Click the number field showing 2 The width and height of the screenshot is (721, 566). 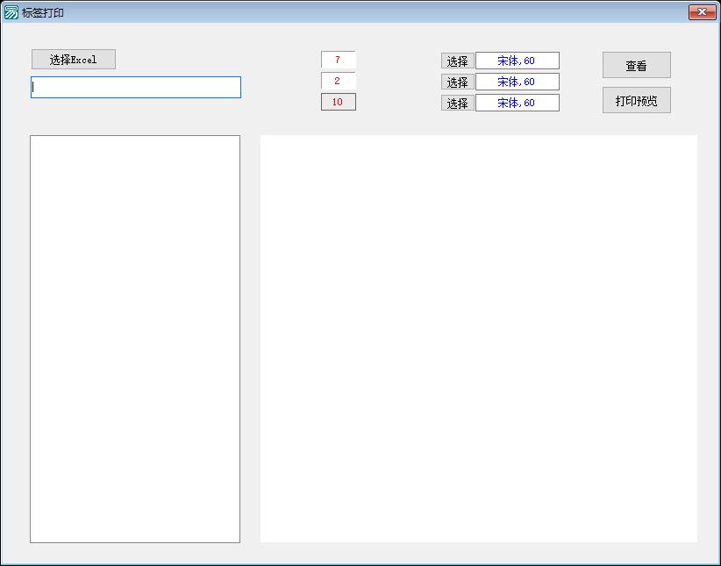(338, 81)
